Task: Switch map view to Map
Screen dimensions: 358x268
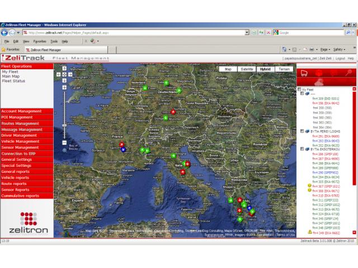Action: point(228,69)
